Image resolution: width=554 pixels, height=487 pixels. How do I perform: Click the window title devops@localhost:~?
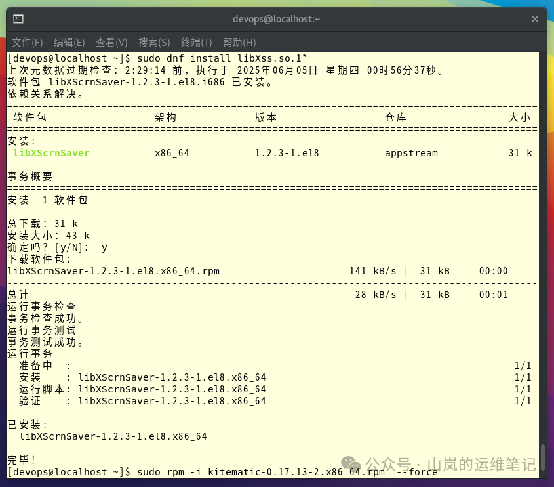[x=276, y=19]
